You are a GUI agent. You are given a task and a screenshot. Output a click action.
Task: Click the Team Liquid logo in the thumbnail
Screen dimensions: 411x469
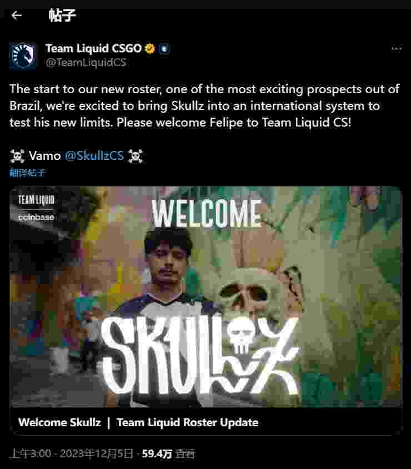[36, 200]
